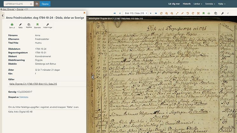Viewport: 237px width, 133px height.
Task: Jump to the first image with double-left arrows
Action: (115, 13)
